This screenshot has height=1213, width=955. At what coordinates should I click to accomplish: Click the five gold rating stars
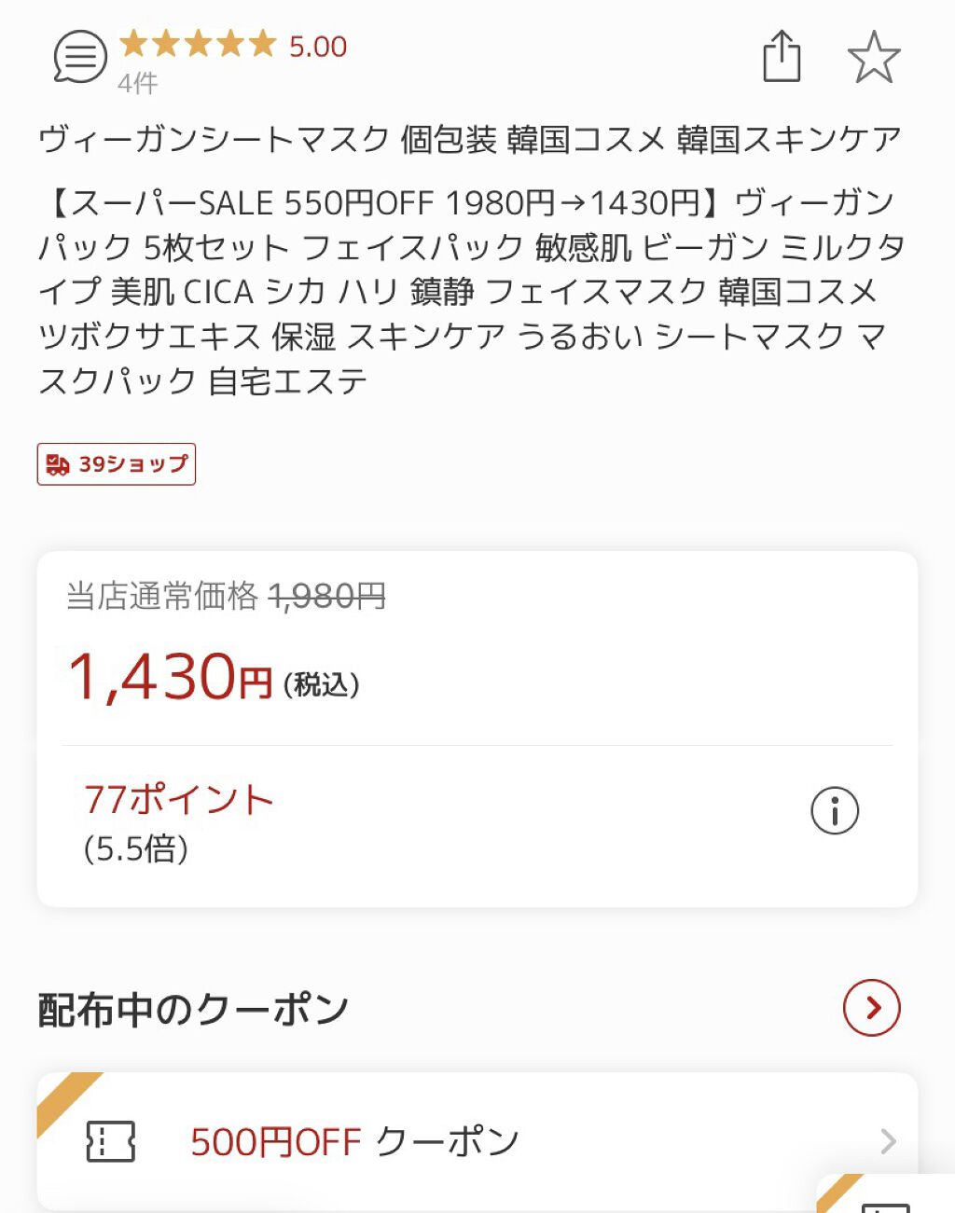click(198, 44)
